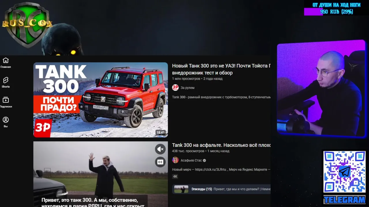Viewport: 369px width, 207px height.
Task: Unmute the Tank 300 на асфальте preview
Action: point(160,149)
